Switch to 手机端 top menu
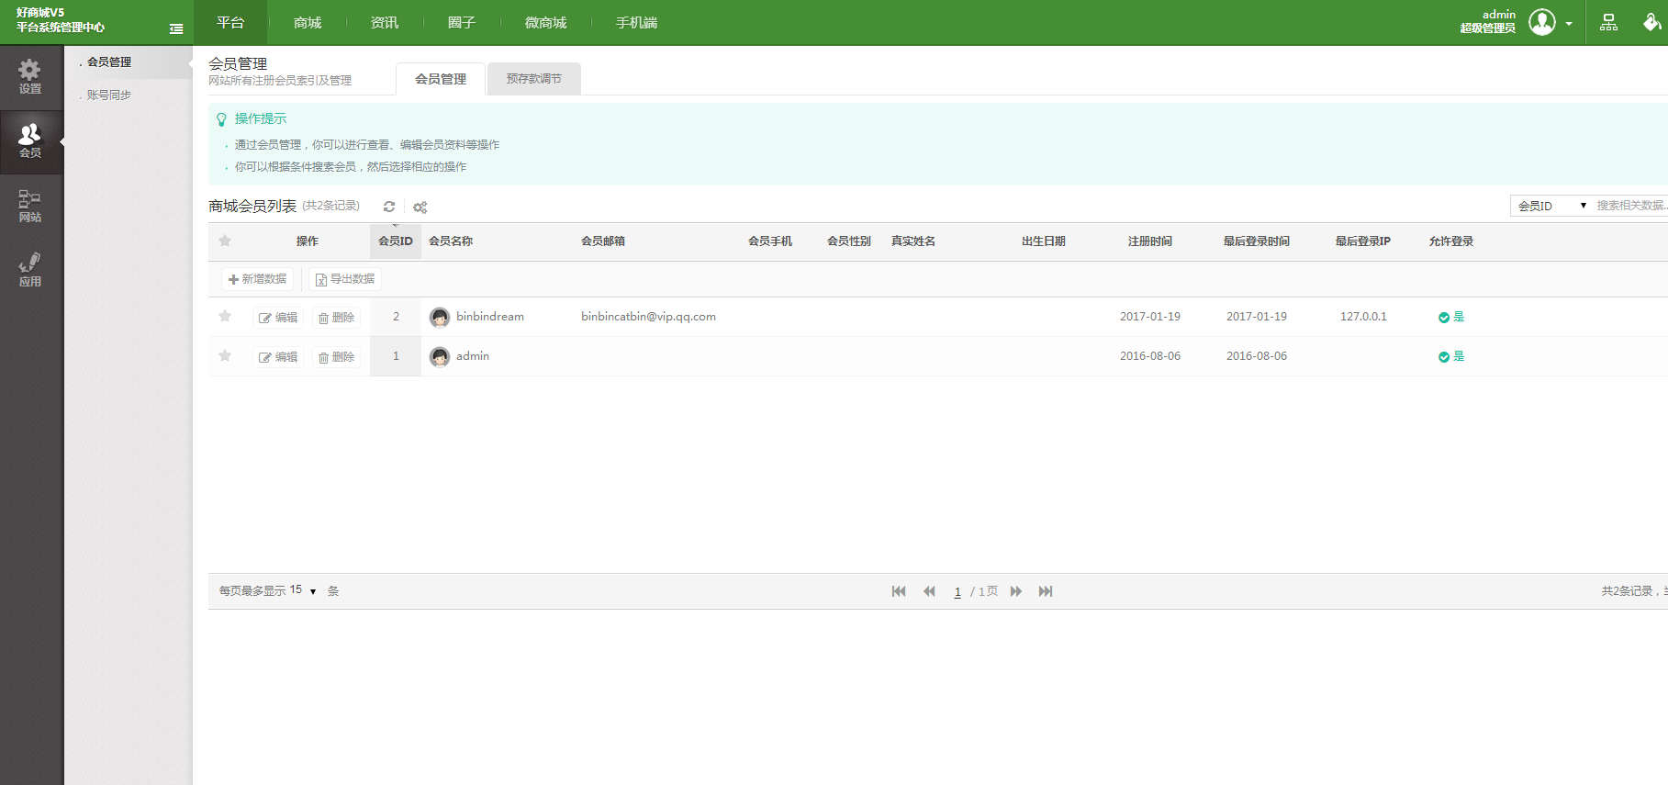 pos(636,22)
